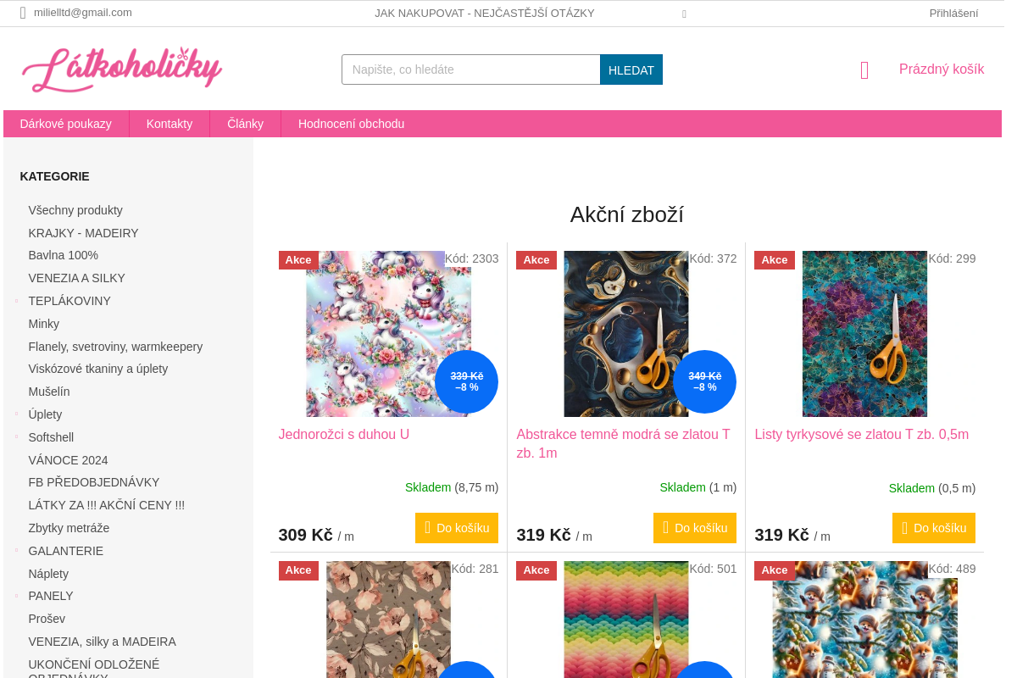Add Jednorožci s duhou U to cart
This screenshot has height=678, width=1017.
click(x=457, y=528)
